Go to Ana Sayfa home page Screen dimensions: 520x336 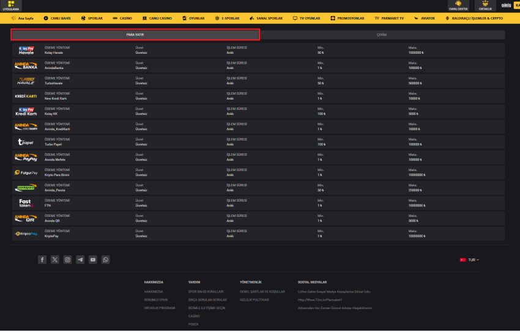click(x=23, y=18)
